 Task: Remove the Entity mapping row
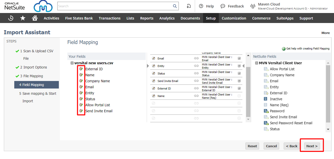click(x=239, y=66)
